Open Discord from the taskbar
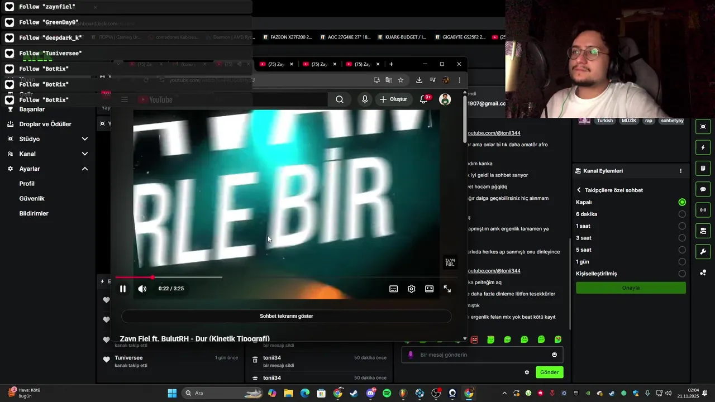 click(x=370, y=393)
